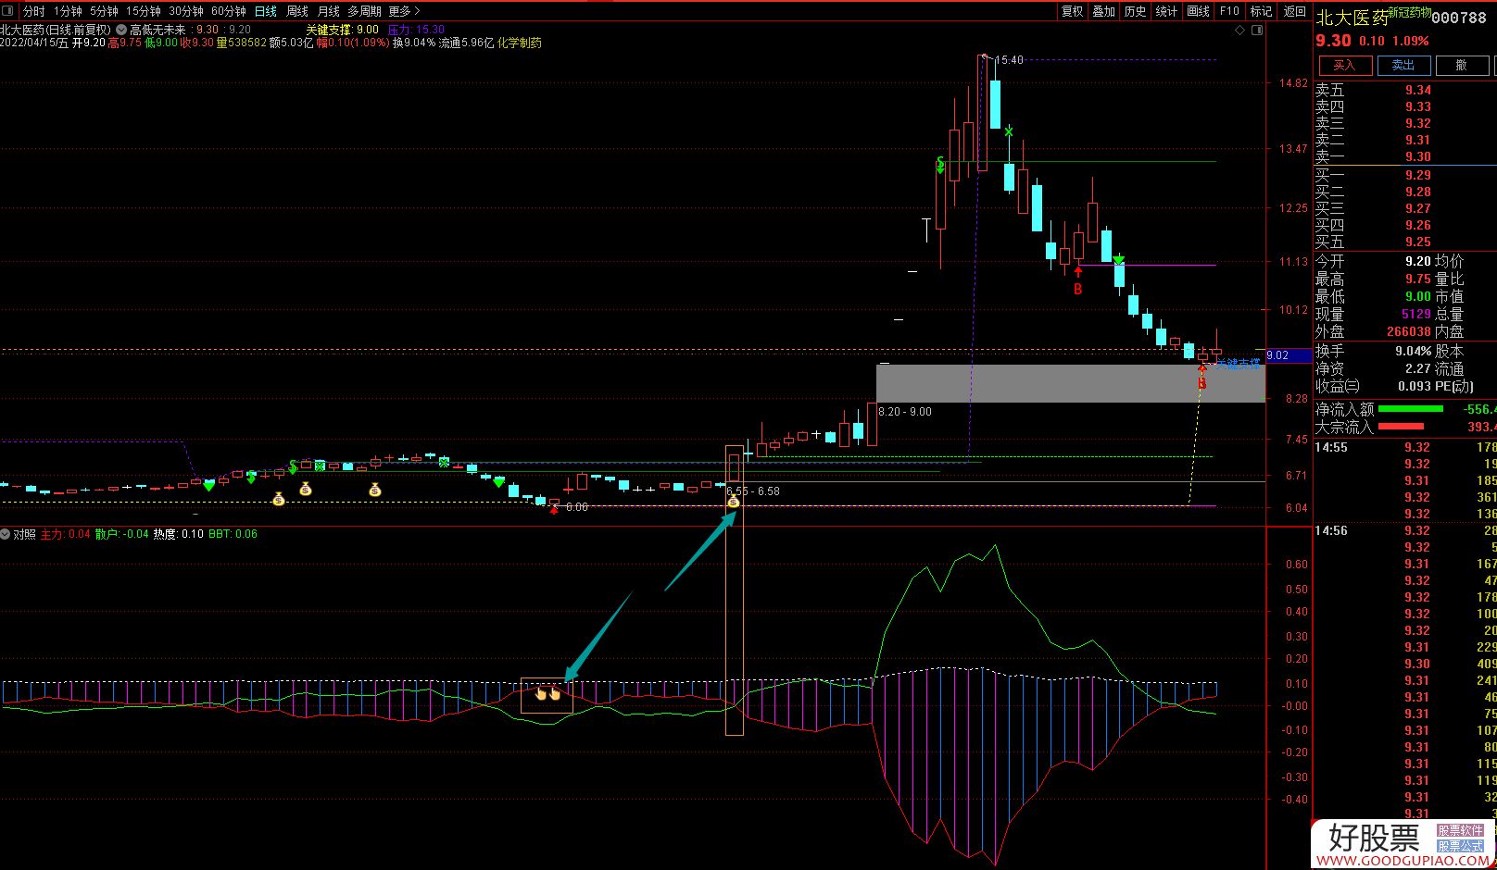The image size is (1497, 870).
Task: Click the stock code 000788
Action: pyautogui.click(x=1459, y=18)
